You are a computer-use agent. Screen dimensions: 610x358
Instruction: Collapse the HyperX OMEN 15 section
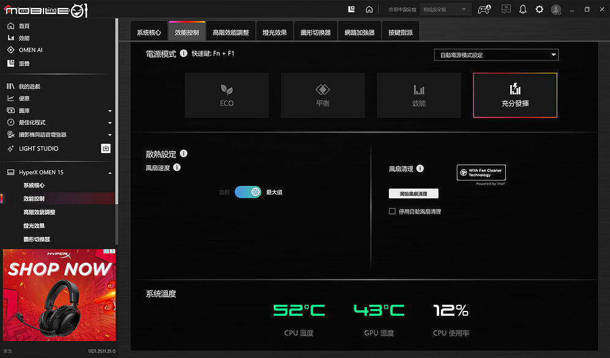pos(110,173)
